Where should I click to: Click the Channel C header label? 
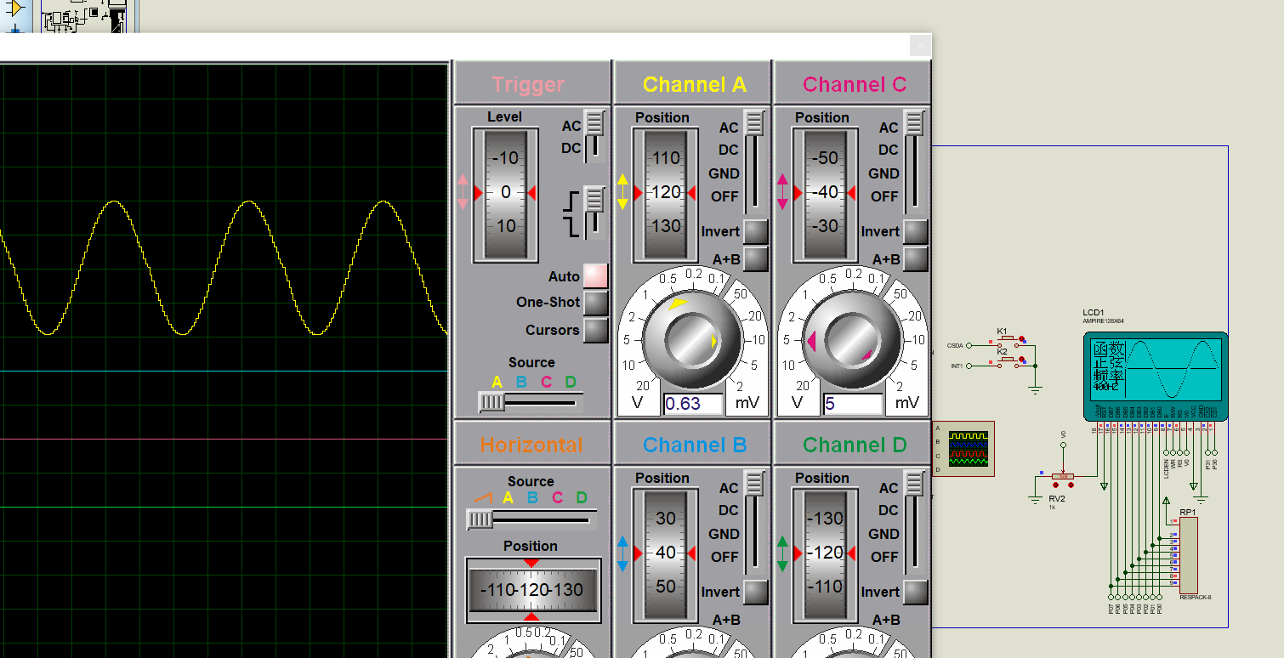coord(854,84)
